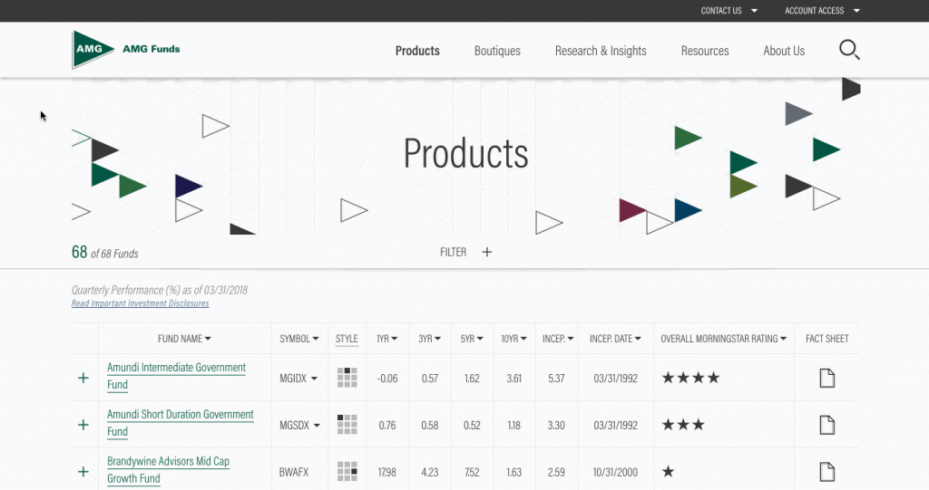Sort by 1YR performance column
Image resolution: width=929 pixels, height=490 pixels.
click(387, 339)
